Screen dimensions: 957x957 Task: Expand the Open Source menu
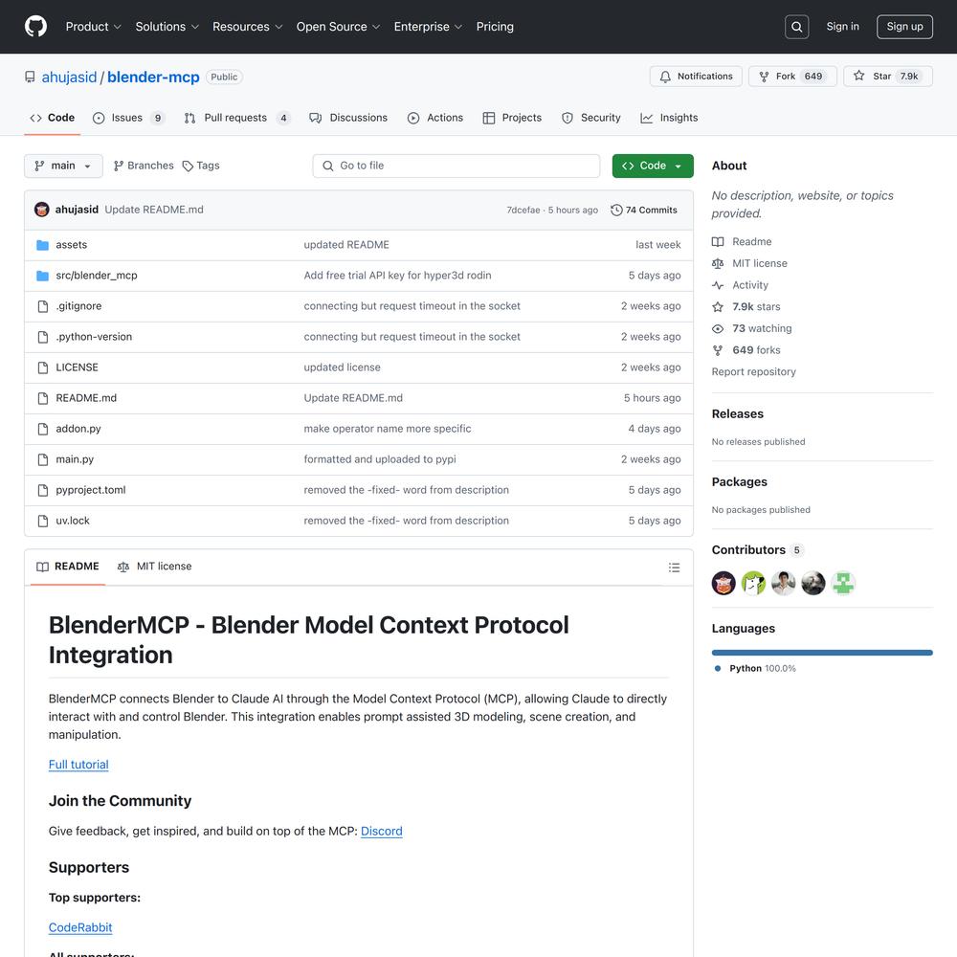(338, 27)
